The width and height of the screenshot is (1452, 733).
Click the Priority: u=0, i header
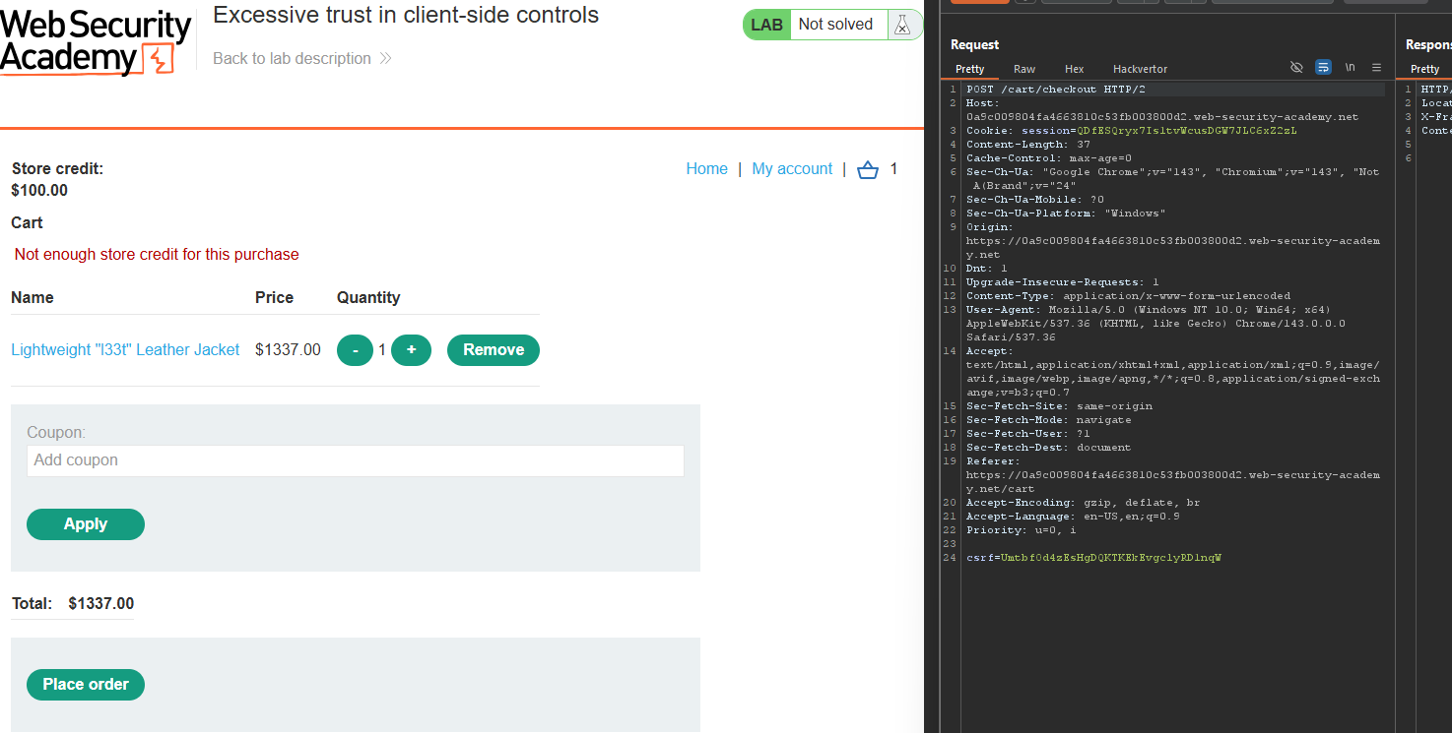coord(1022,530)
